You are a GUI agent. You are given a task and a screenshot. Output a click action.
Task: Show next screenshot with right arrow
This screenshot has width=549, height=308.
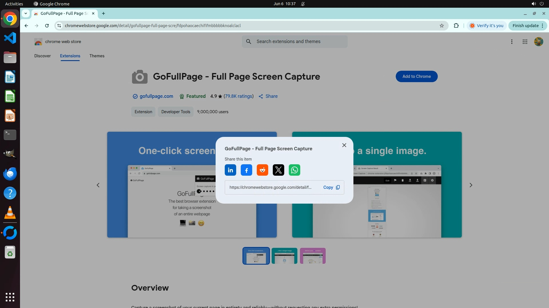click(x=471, y=185)
